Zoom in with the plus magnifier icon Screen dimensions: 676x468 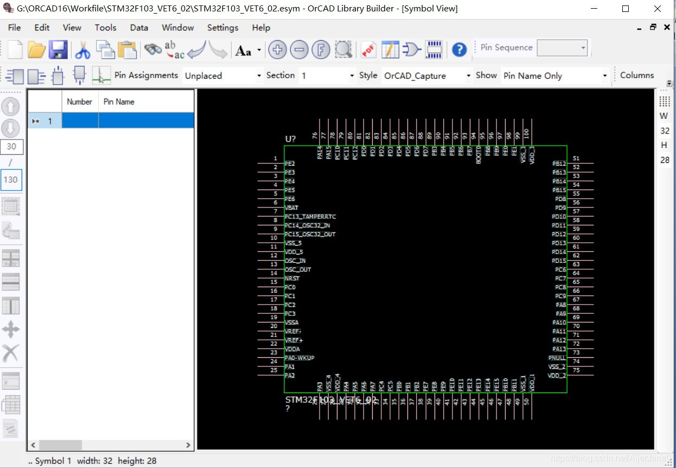(x=278, y=50)
